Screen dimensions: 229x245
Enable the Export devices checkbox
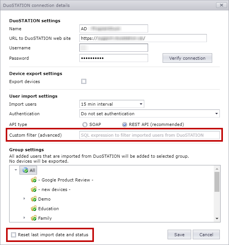coord(84,82)
